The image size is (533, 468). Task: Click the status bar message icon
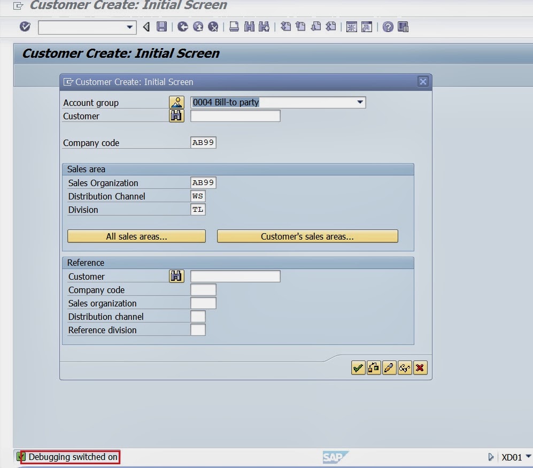coord(21,456)
